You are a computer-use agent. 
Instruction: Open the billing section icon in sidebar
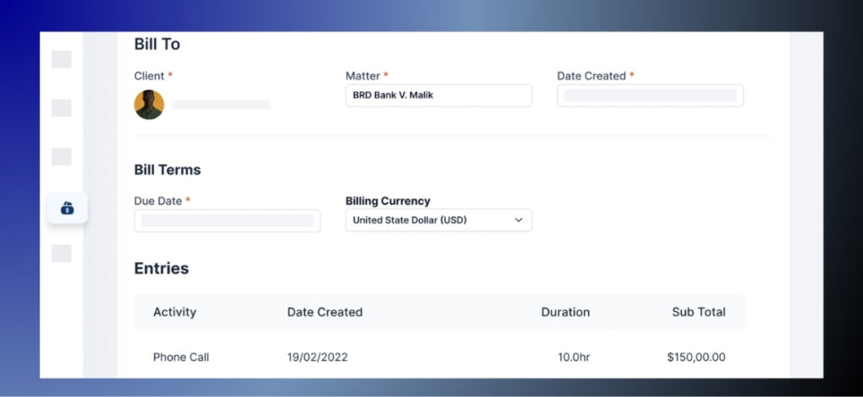point(67,208)
